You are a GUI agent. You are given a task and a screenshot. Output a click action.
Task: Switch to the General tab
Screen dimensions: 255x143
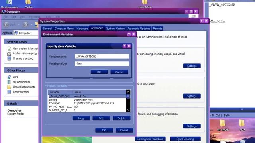[47, 29]
